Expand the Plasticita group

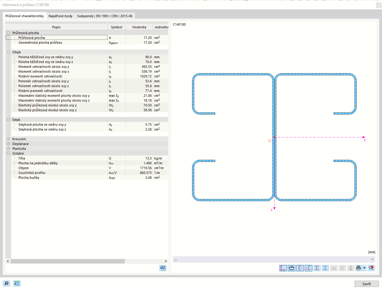[8, 149]
